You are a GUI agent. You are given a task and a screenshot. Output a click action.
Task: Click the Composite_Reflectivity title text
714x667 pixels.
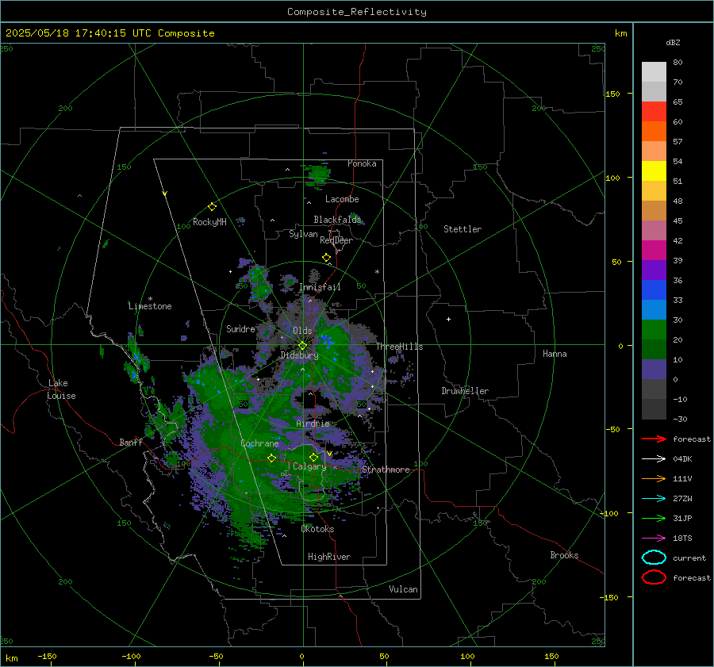(x=356, y=12)
